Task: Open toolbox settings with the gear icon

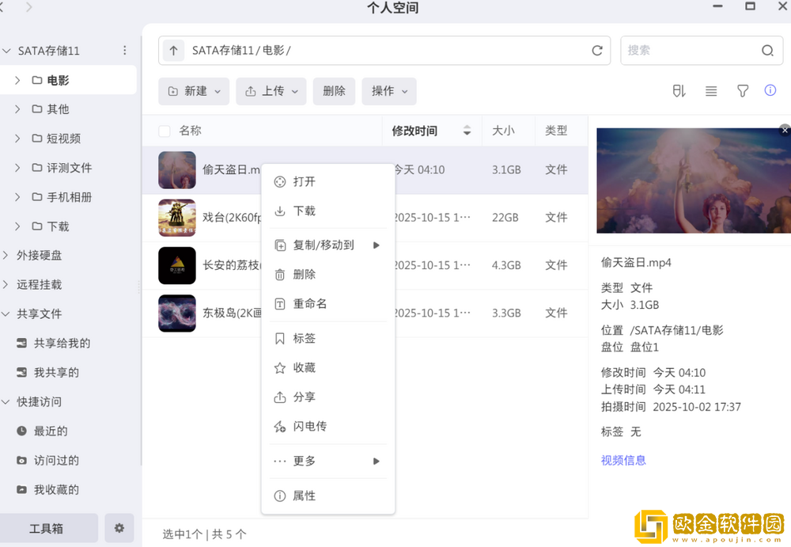Action: [x=119, y=528]
